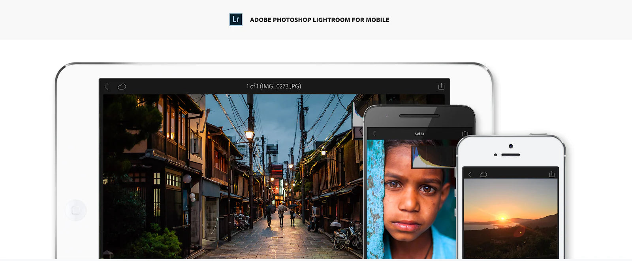Click the black phone's earpiece speaker slot
The width and height of the screenshot is (632, 261).
point(419,116)
